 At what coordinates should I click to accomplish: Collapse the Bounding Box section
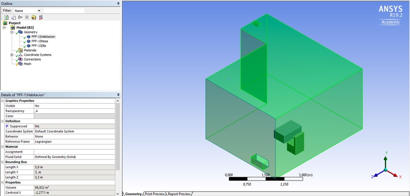(x=2, y=162)
